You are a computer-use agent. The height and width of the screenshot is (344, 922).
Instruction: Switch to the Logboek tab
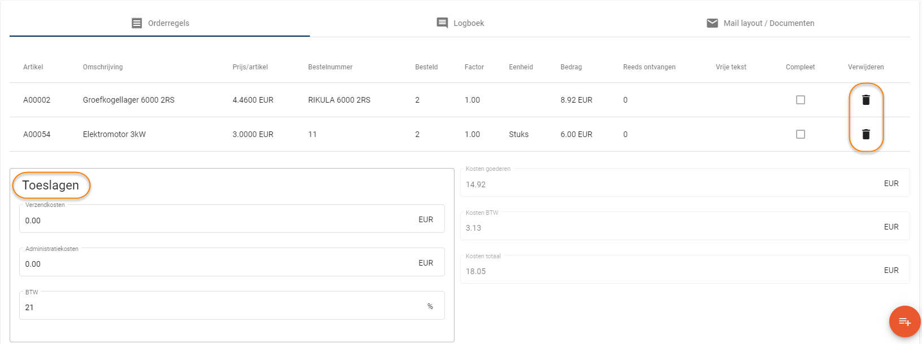pyautogui.click(x=468, y=23)
